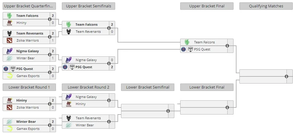Open info icon in Lower Bracket Semifinal box
Screen dimensions: 293x134
[168, 111]
